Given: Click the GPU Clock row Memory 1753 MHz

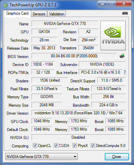Looking at the screenshot, I should pyautogui.click(x=79, y=121).
